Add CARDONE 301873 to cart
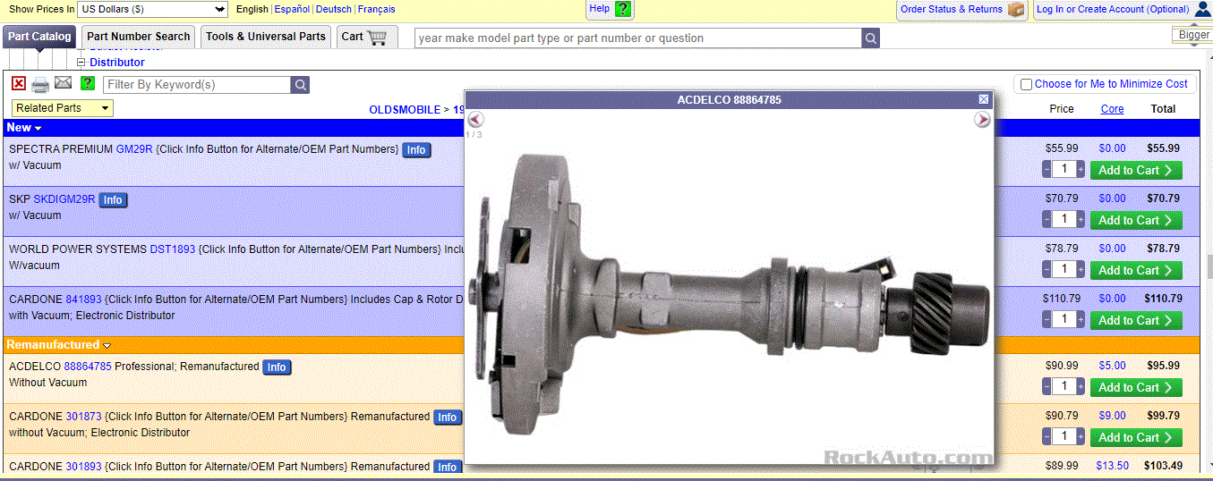The image size is (1213, 481). (1136, 437)
